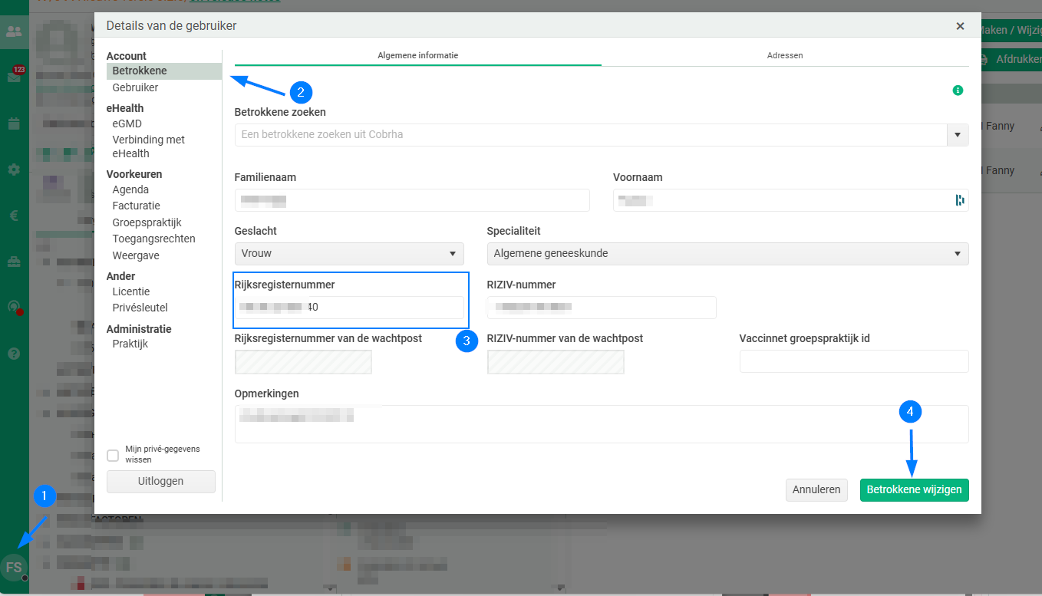Open the Privésleutel section
The height and width of the screenshot is (596, 1042).
[140, 308]
